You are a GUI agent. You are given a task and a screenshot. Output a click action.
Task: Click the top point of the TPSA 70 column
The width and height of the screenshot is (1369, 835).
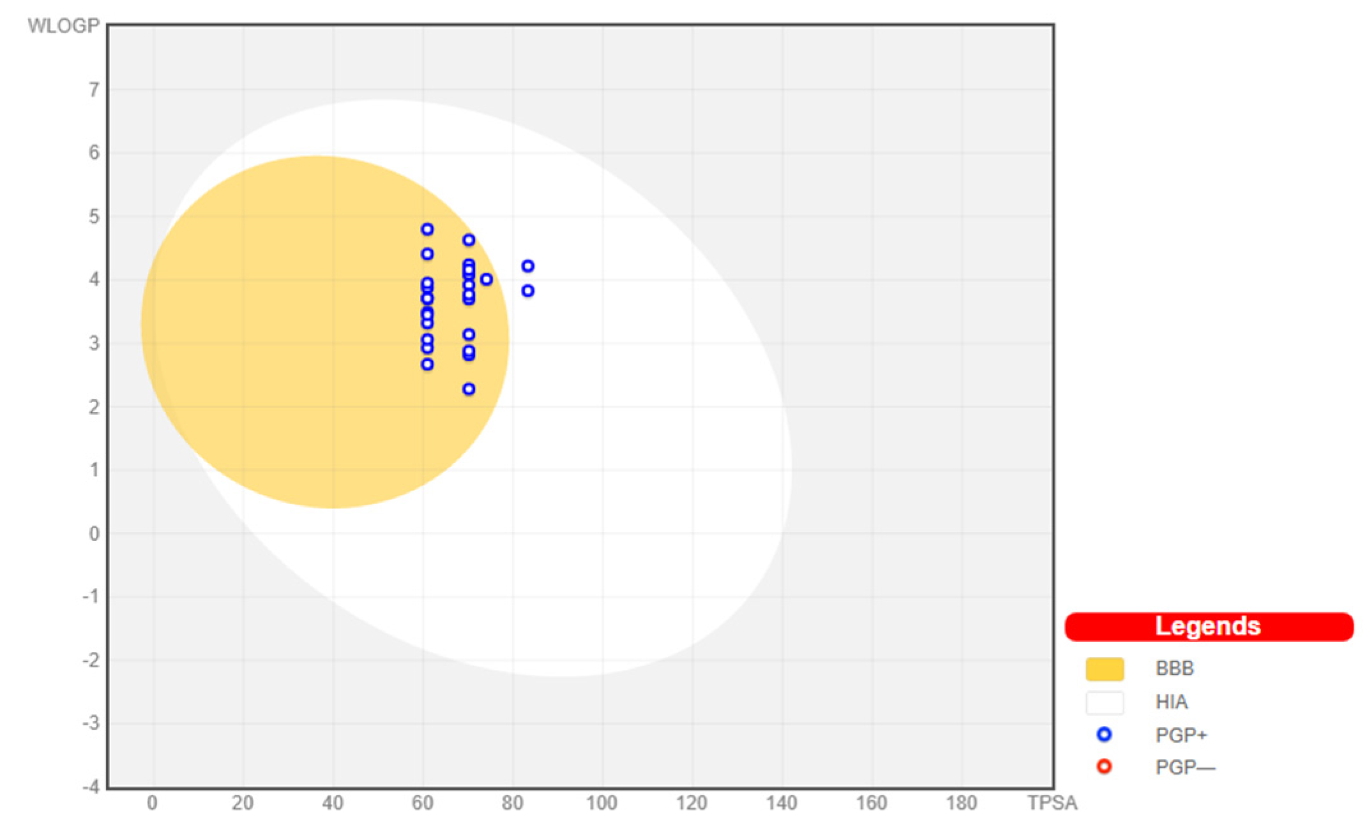469,240
